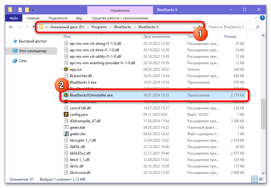Select the green.vbs script icon
This screenshot has height=188, width=271.
66,134
